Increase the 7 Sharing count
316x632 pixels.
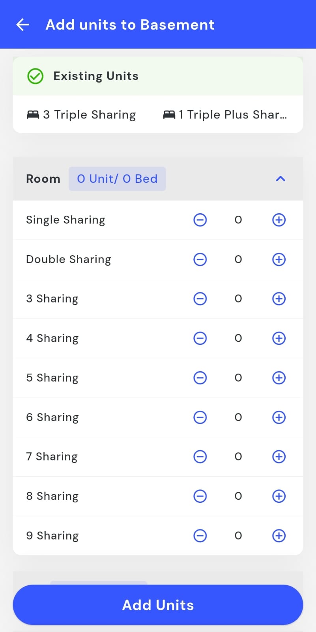(x=279, y=457)
